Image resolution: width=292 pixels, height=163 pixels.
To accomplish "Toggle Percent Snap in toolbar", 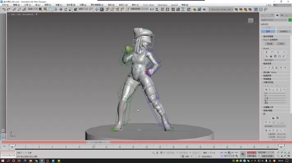I will point(117,9).
